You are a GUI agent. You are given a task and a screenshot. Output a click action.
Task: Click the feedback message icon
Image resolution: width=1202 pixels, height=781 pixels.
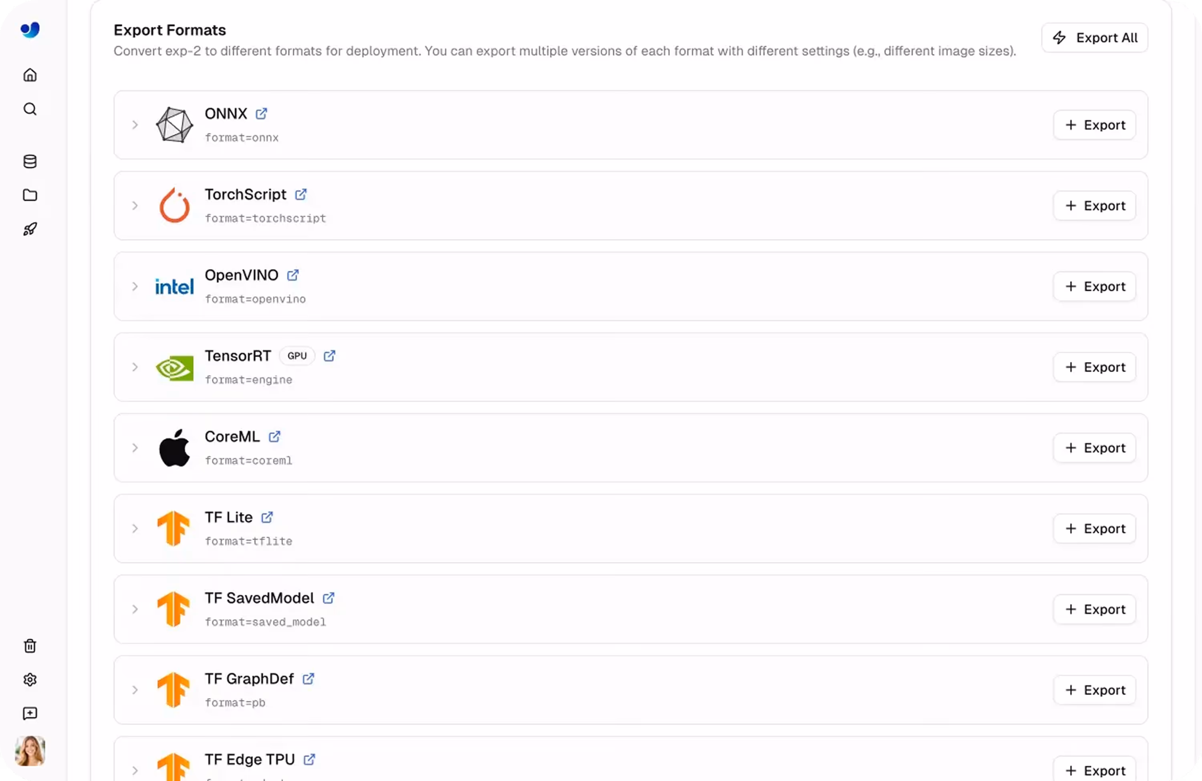tap(30, 713)
